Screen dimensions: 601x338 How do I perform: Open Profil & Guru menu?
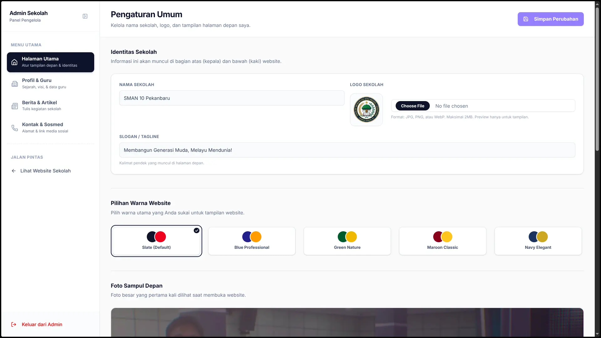pos(50,84)
